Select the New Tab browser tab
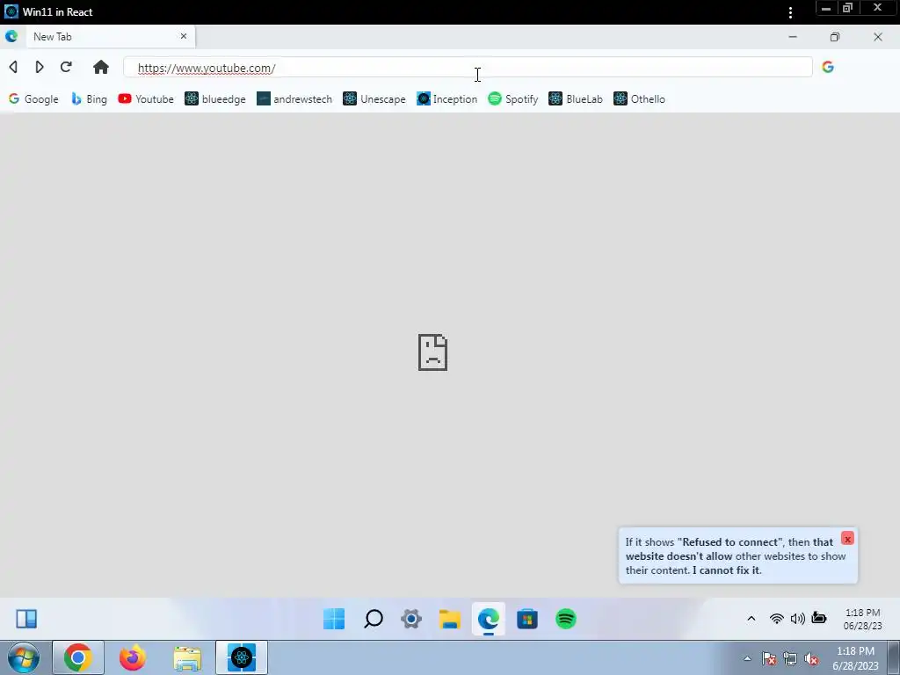The height and width of the screenshot is (675, 900). [x=110, y=37]
